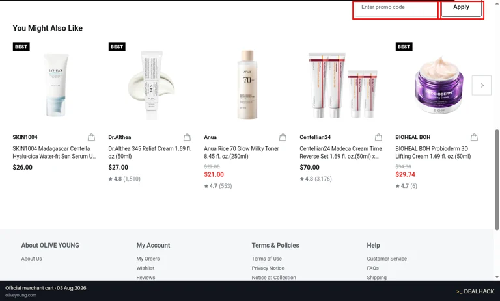Click the $21.00 Anua sale price
The height and width of the screenshot is (301, 500).
pyautogui.click(x=214, y=174)
